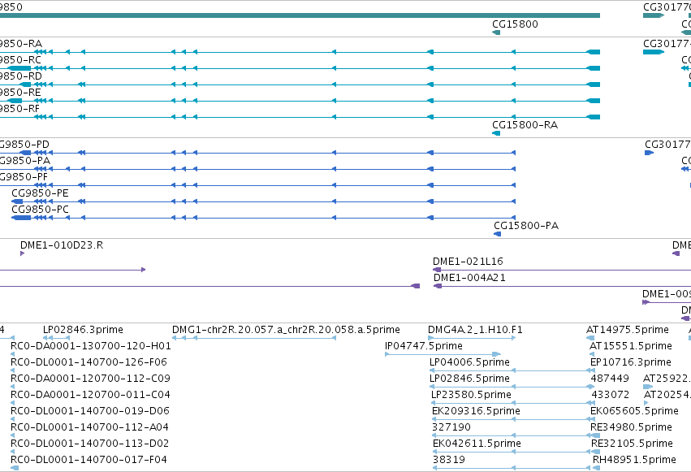Click the DME1-010D23.R small arrow glyph
The height and width of the screenshot is (472, 691).
coord(22,253)
